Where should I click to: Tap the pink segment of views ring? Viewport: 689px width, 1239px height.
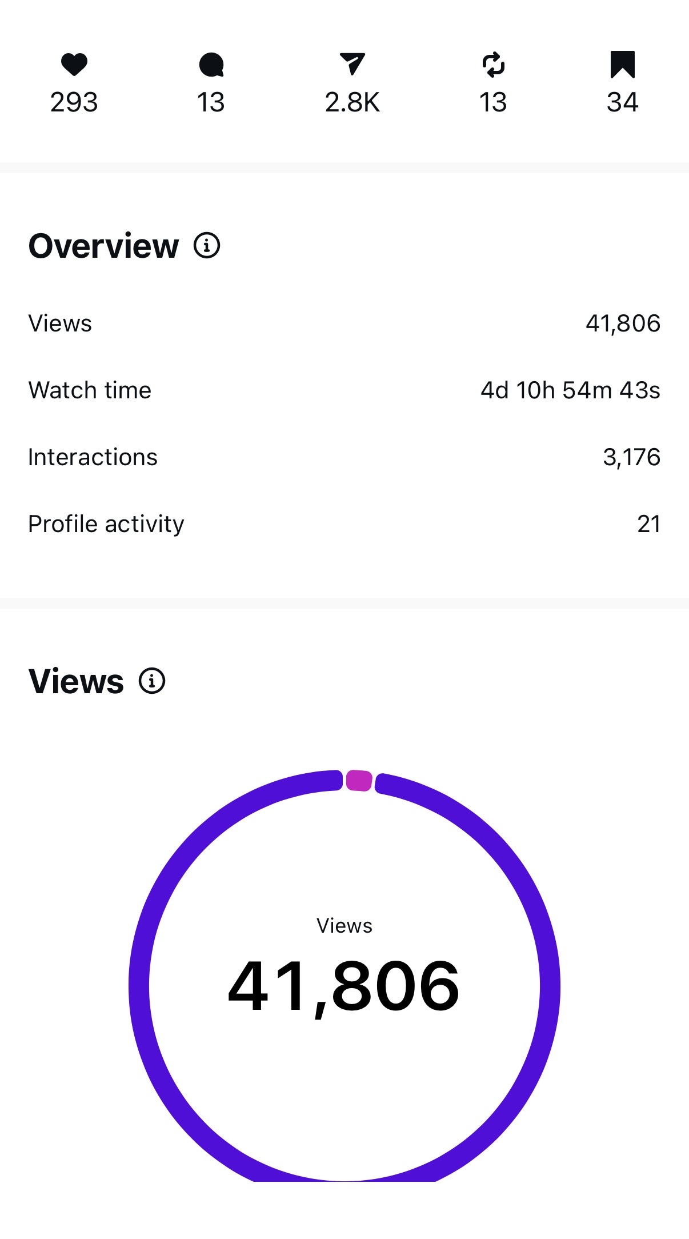[x=359, y=781]
